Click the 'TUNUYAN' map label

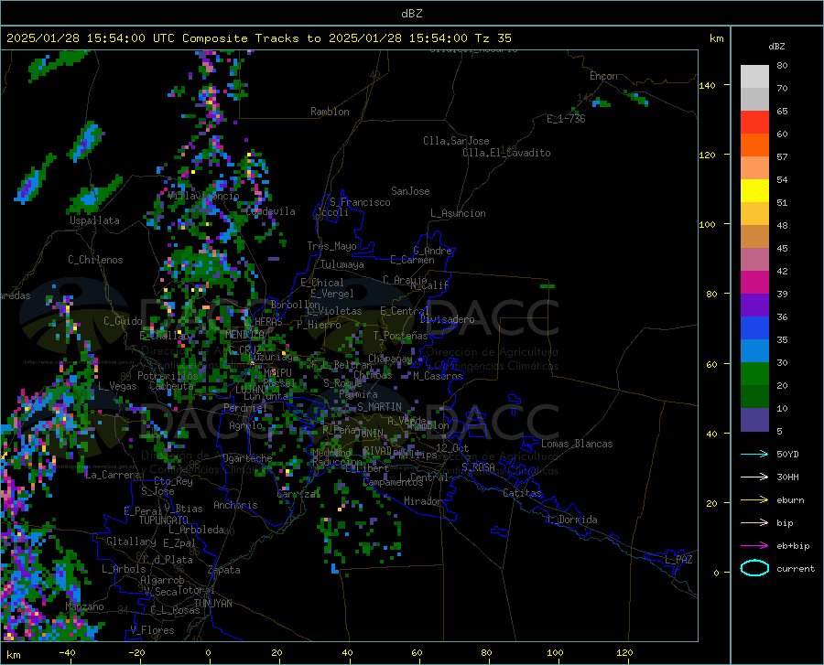[212, 604]
